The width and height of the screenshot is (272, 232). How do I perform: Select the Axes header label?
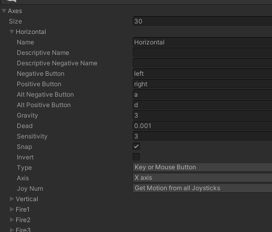15,11
